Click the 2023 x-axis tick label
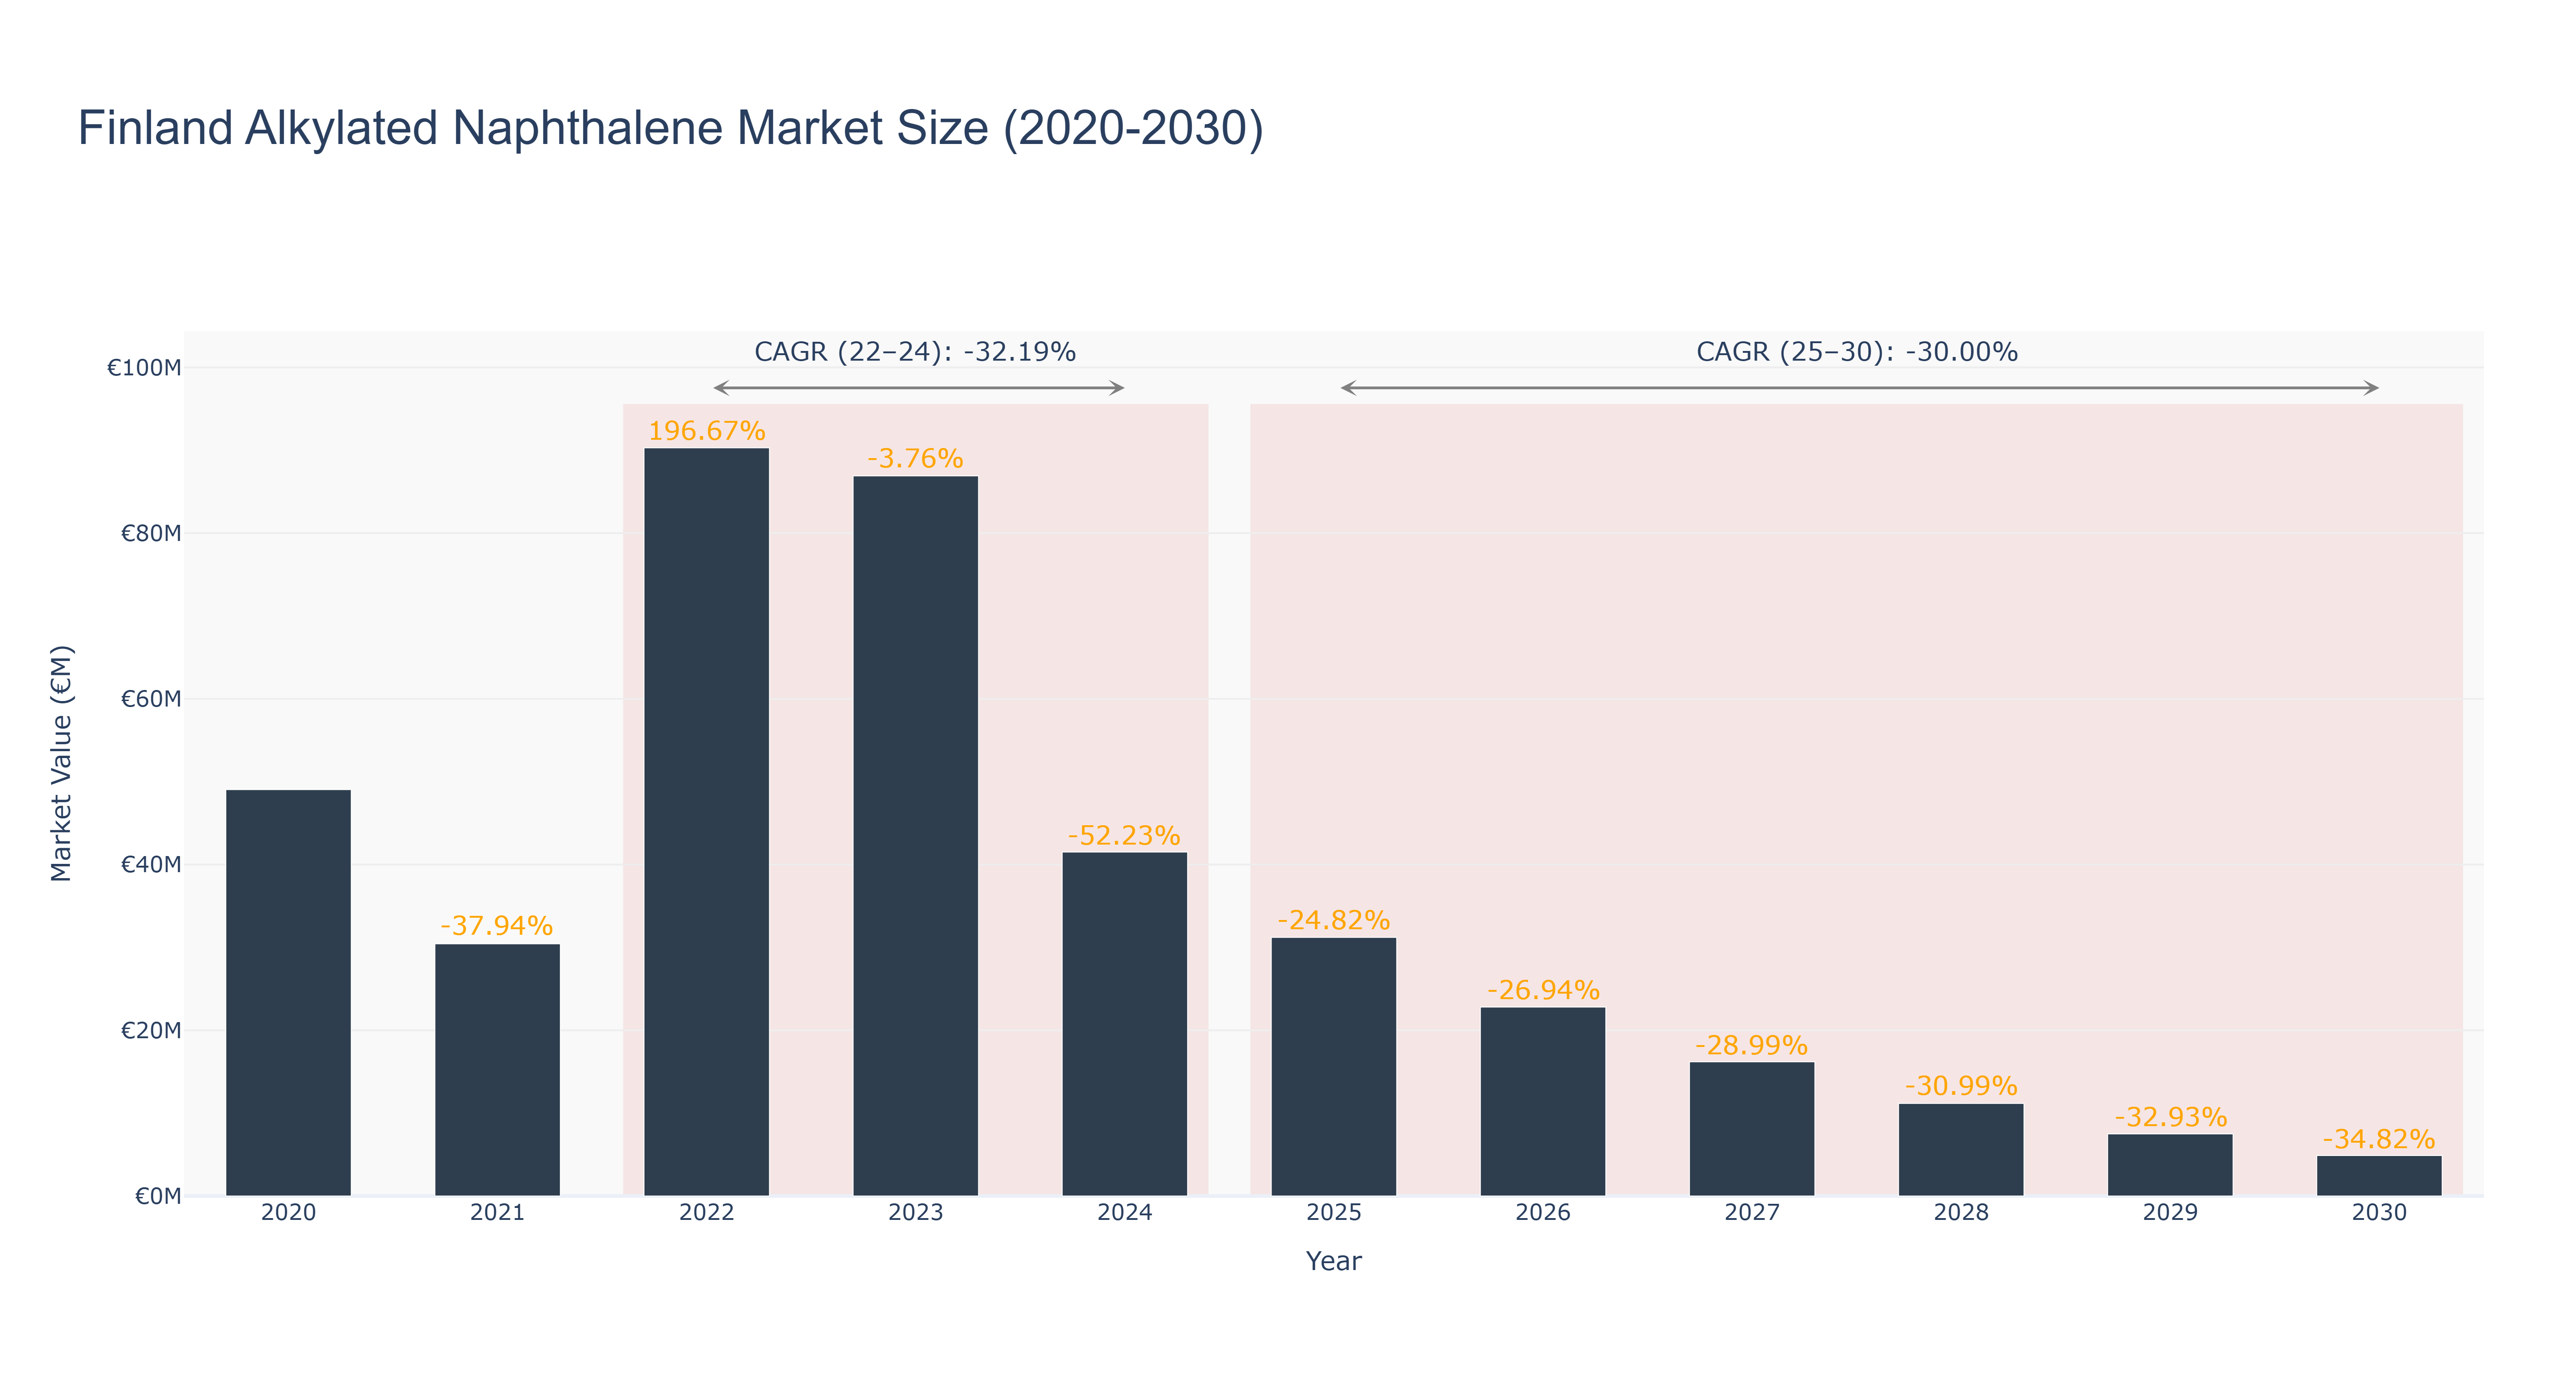Screen dimensions: 2576x1380 coord(915,1213)
